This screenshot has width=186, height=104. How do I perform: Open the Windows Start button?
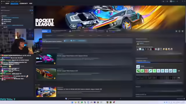pos(72,102)
